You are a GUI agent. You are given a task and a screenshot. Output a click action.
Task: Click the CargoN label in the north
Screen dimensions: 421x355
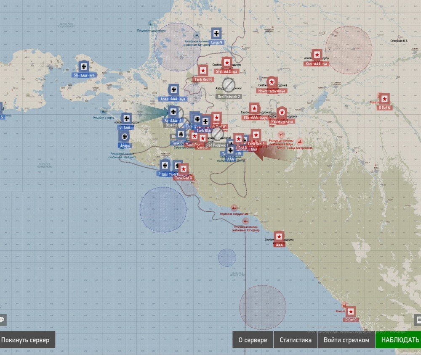tap(216, 42)
